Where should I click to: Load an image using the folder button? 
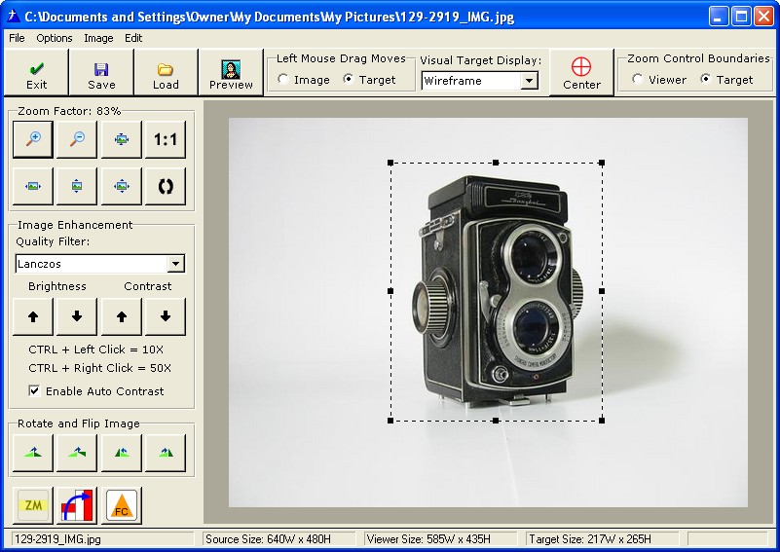point(166,72)
